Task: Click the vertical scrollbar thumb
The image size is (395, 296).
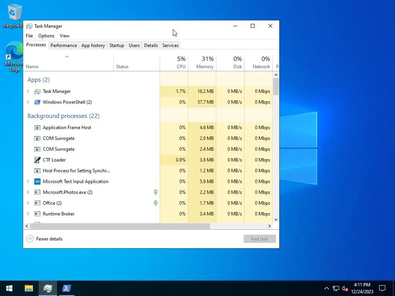Action: pyautogui.click(x=276, y=87)
